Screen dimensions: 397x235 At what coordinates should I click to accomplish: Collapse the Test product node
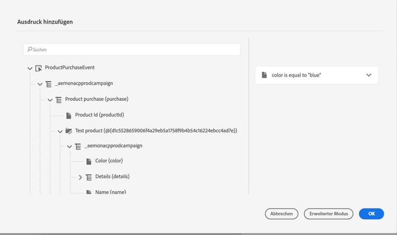pyautogui.click(x=60, y=130)
